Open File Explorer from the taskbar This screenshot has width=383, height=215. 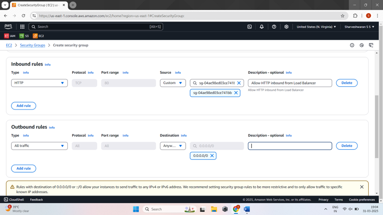tap(214, 209)
